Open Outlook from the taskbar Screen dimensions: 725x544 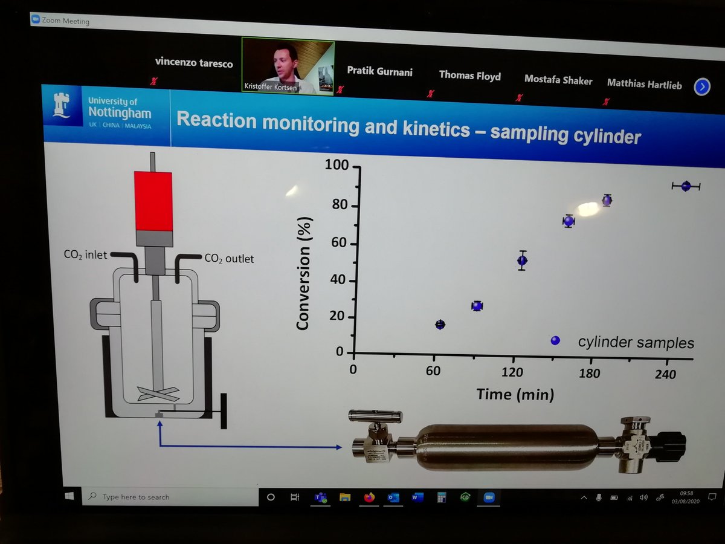coord(393,497)
